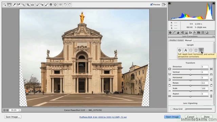Click the Vertical value field

click(x=204, y=72)
